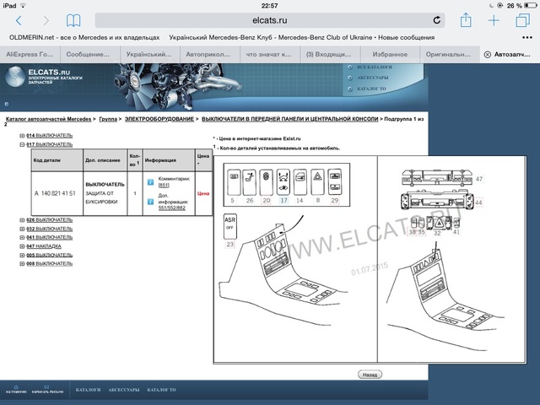Viewport: 540px width, 405px height.
Task: Switch to Оригинальн... tab
Action: tap(450, 54)
